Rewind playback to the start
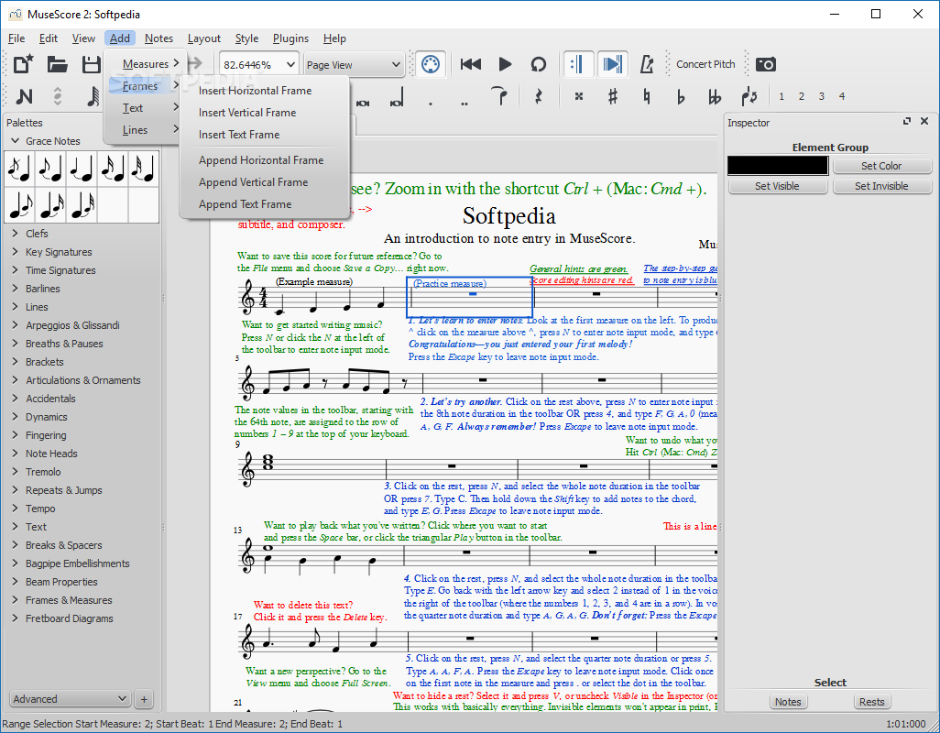The image size is (940, 733). pos(471,64)
